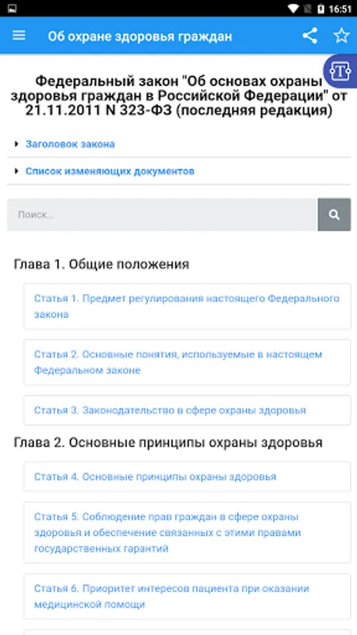357x635 pixels.
Task: Tap the battery status bar icon
Action: 321,8
